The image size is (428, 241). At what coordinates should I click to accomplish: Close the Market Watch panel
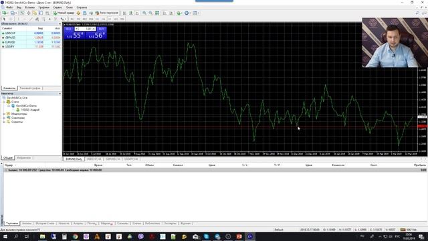pyautogui.click(x=60, y=24)
